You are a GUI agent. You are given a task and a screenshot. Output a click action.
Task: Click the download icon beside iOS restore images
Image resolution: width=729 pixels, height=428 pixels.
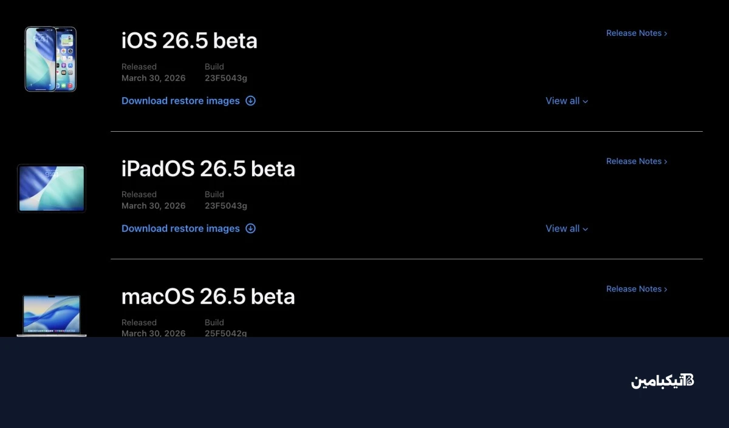click(x=250, y=101)
